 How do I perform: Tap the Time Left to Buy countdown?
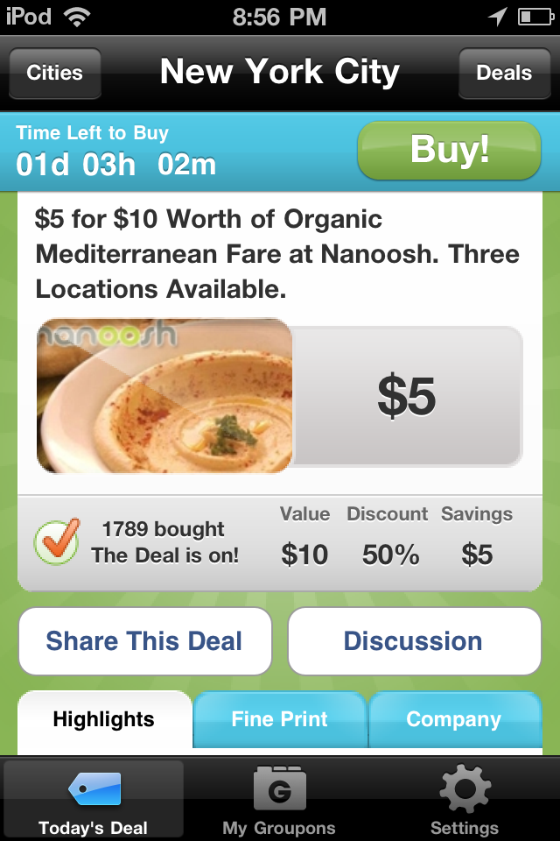tap(116, 151)
